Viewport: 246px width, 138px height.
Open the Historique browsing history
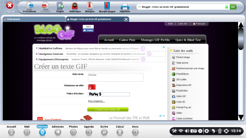(x=75, y=7)
